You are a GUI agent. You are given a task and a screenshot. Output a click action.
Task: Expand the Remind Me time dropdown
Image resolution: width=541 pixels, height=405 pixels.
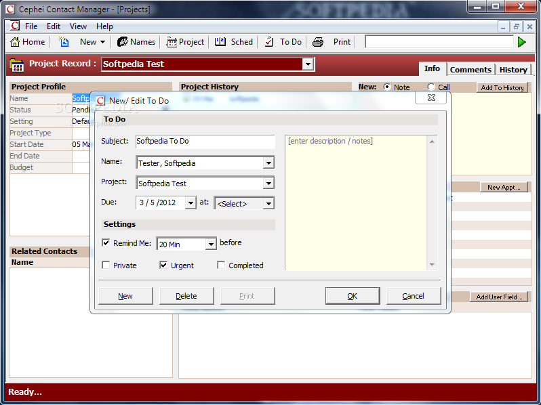[210, 244]
